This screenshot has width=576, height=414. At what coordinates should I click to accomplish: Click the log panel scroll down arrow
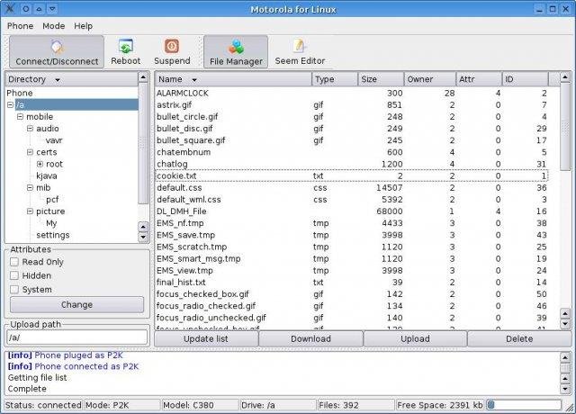pyautogui.click(x=565, y=389)
